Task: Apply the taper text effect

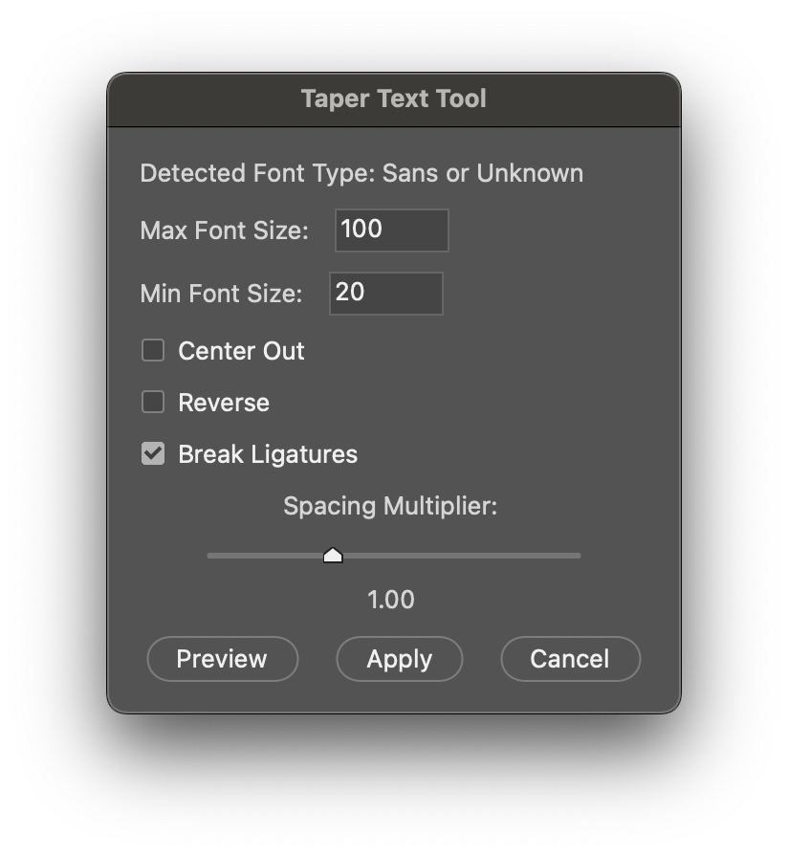Action: coord(399,659)
